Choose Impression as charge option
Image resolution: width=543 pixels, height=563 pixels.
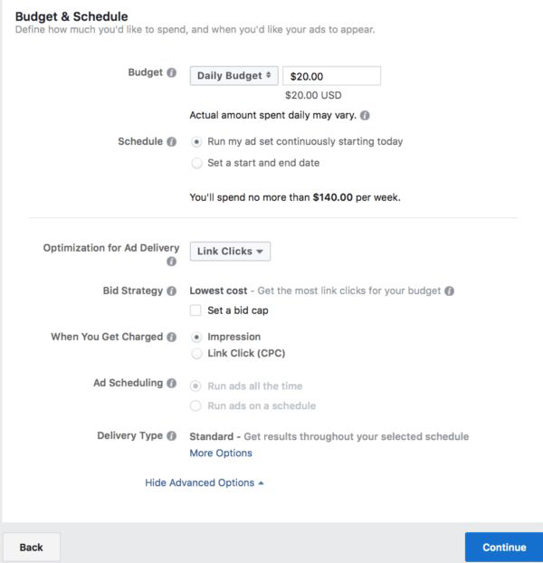click(196, 338)
